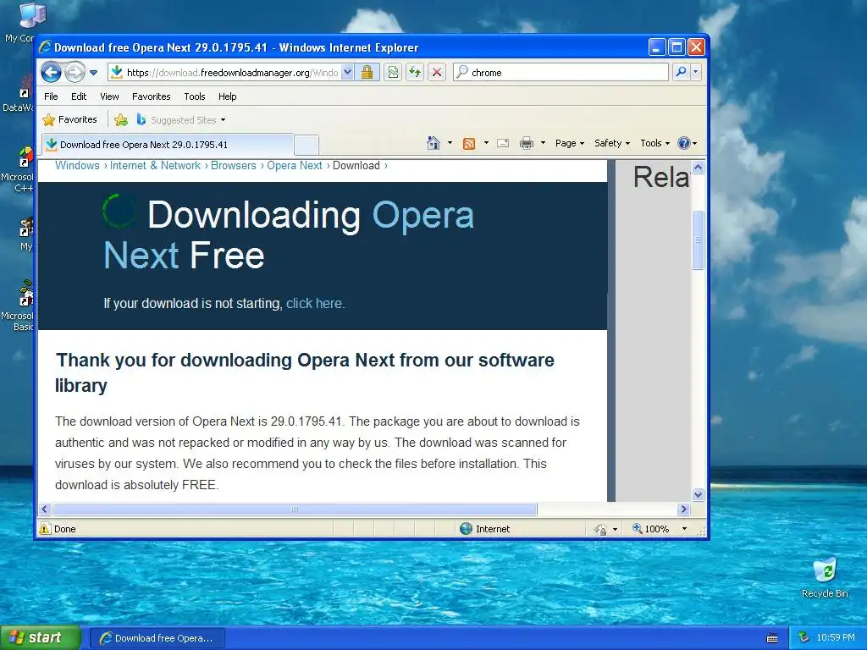
Task: Click the Recycle Bin desktop icon
Action: pyautogui.click(x=825, y=577)
